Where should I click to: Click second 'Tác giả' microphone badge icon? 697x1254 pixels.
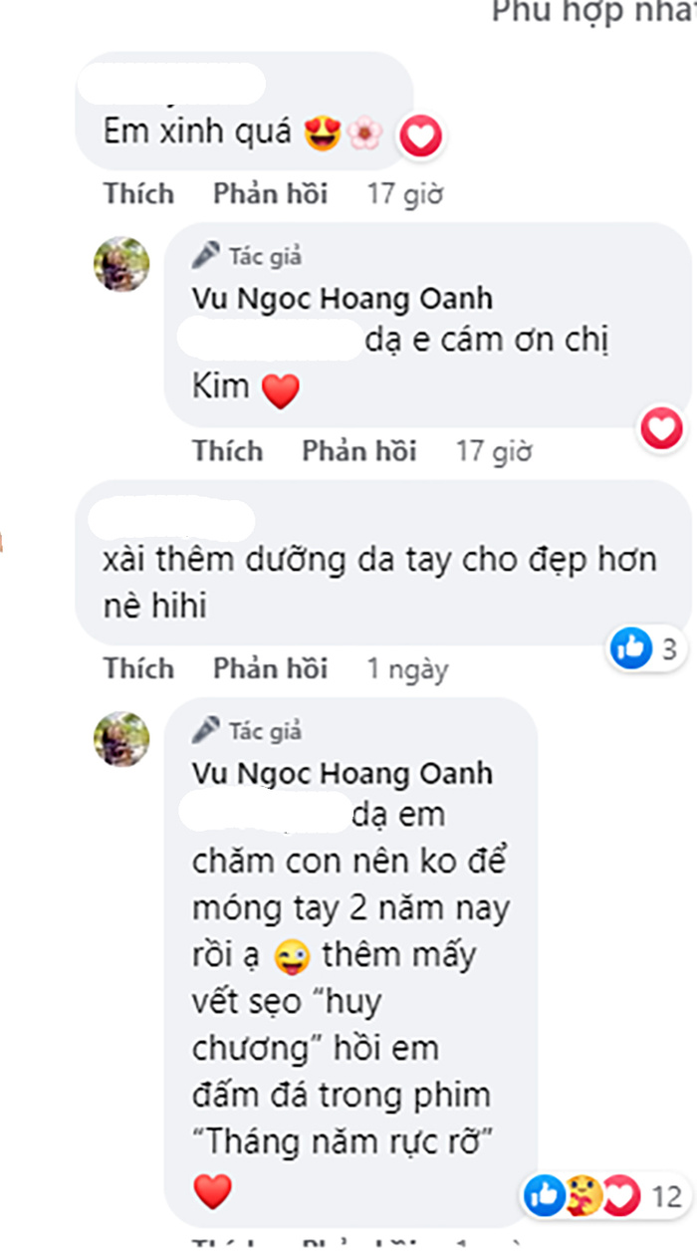(x=207, y=731)
